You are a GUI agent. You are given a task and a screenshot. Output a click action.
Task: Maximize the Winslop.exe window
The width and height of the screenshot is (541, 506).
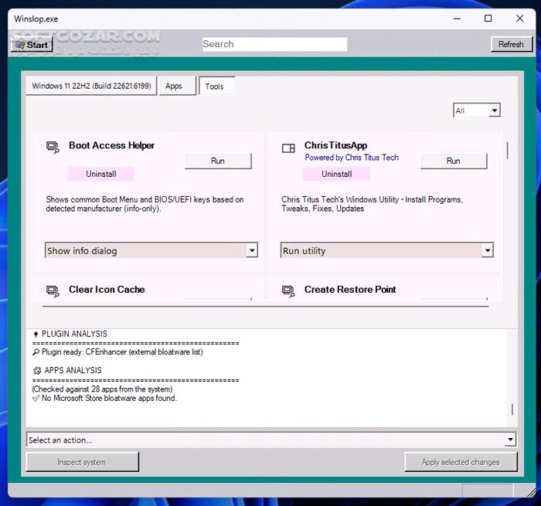(x=488, y=19)
